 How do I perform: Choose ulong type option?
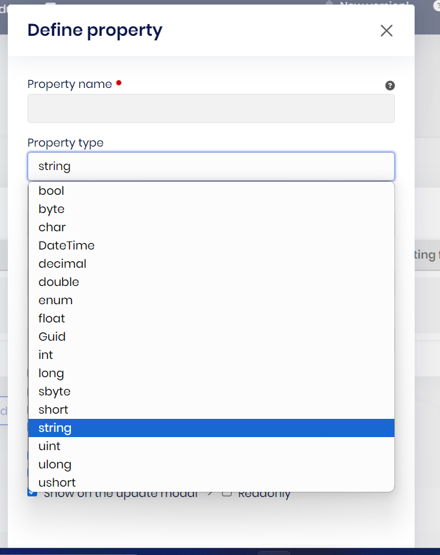click(55, 464)
